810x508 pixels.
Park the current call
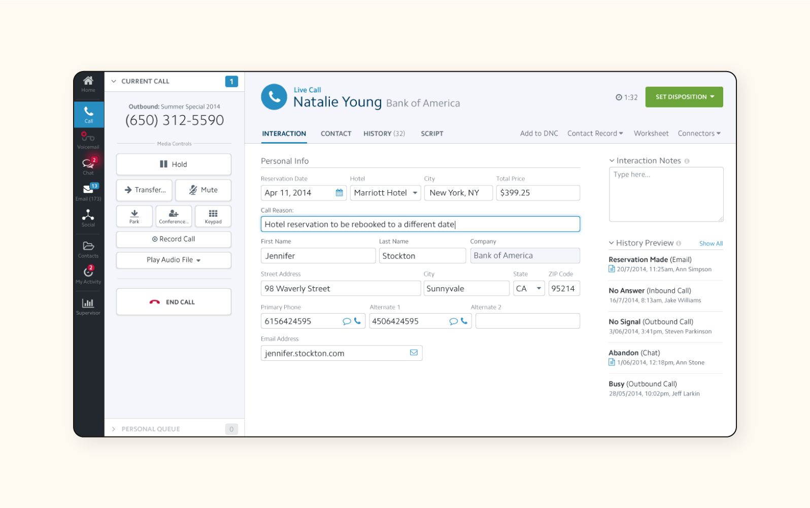pos(134,216)
